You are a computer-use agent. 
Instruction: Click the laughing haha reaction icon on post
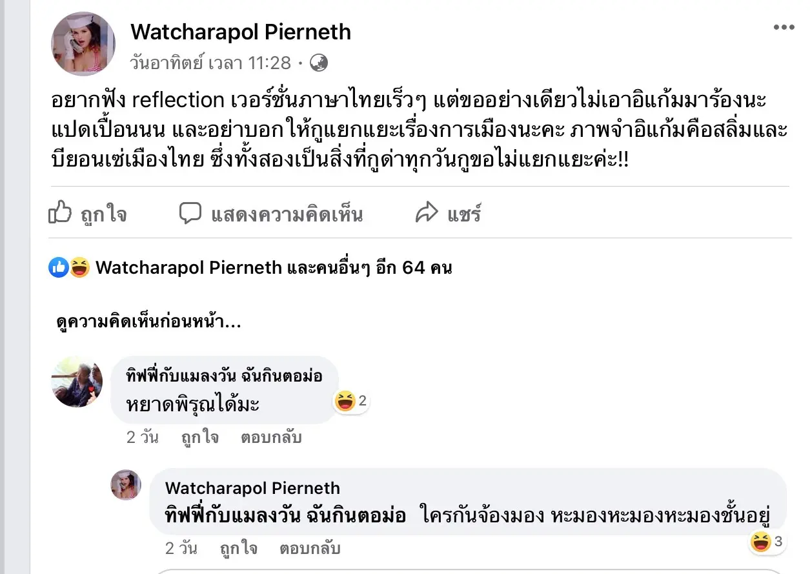tap(79, 267)
